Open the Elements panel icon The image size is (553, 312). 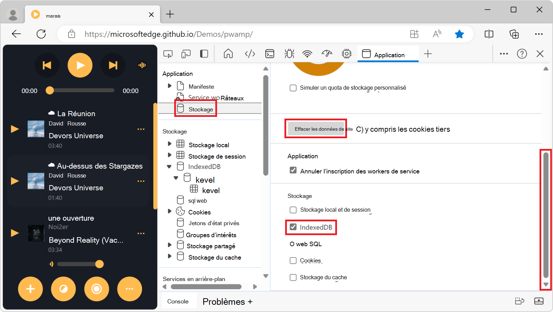[250, 54]
